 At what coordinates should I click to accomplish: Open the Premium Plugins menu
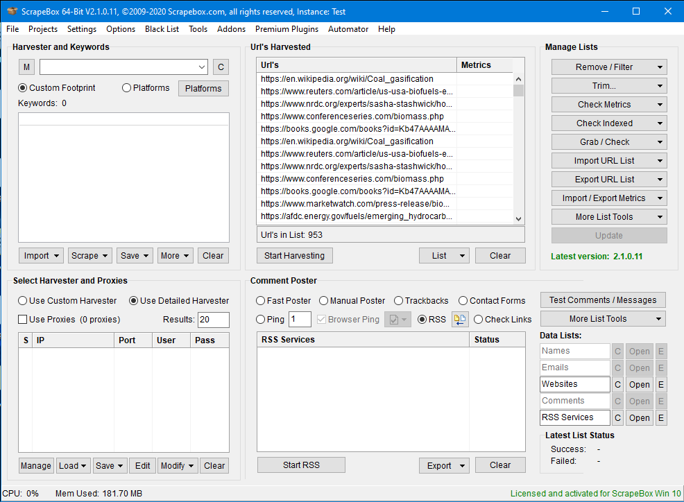point(287,29)
